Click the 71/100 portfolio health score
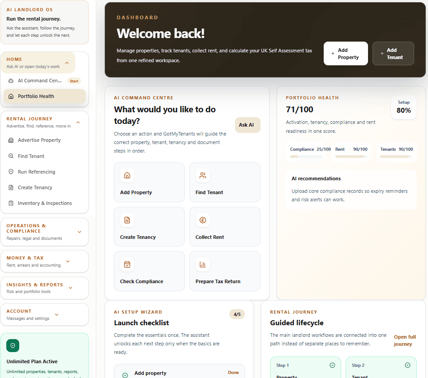The height and width of the screenshot is (378, 428). pos(300,110)
